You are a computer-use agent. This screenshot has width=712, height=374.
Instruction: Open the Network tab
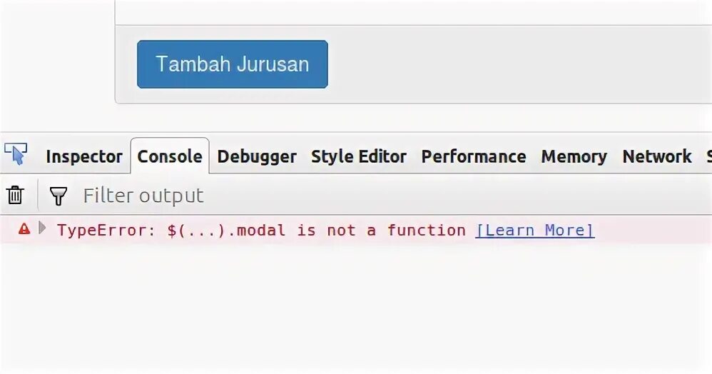click(x=656, y=156)
